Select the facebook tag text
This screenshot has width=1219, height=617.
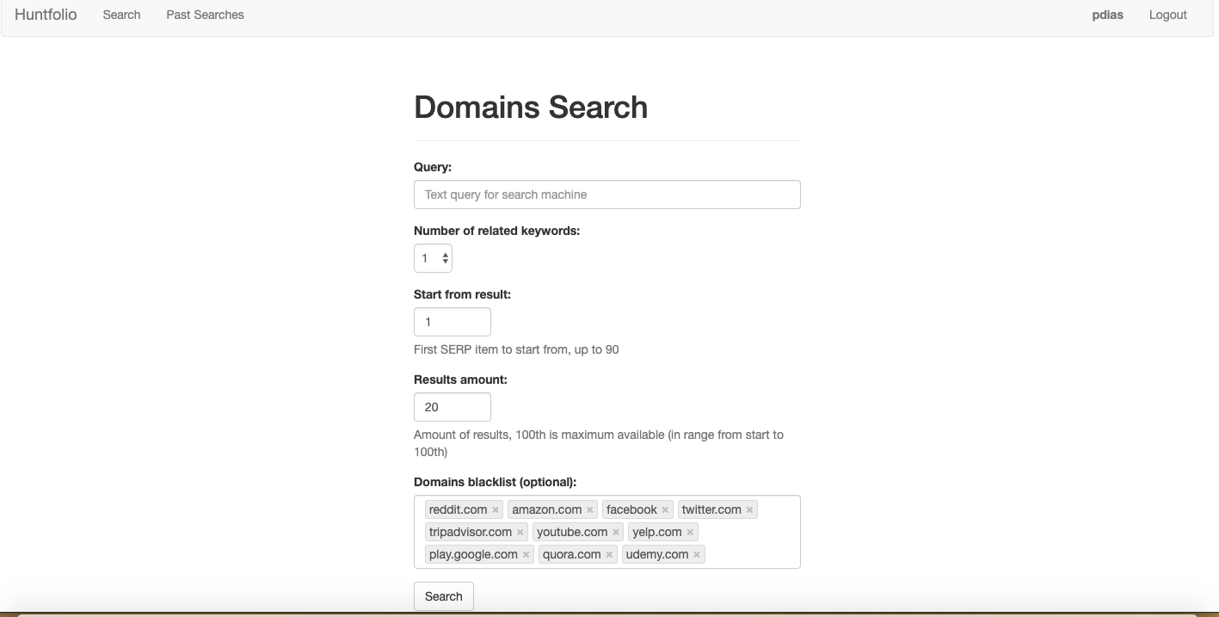[631, 509]
